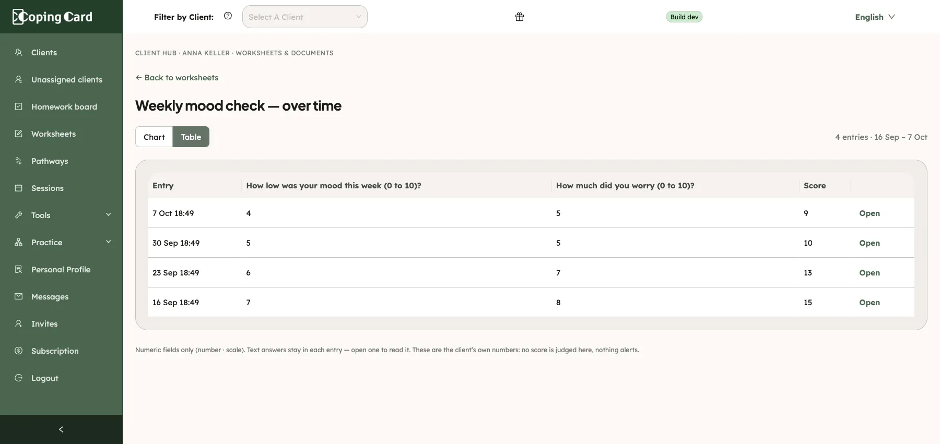Click the Pathways icon in sidebar
The image size is (940, 444).
(x=19, y=161)
